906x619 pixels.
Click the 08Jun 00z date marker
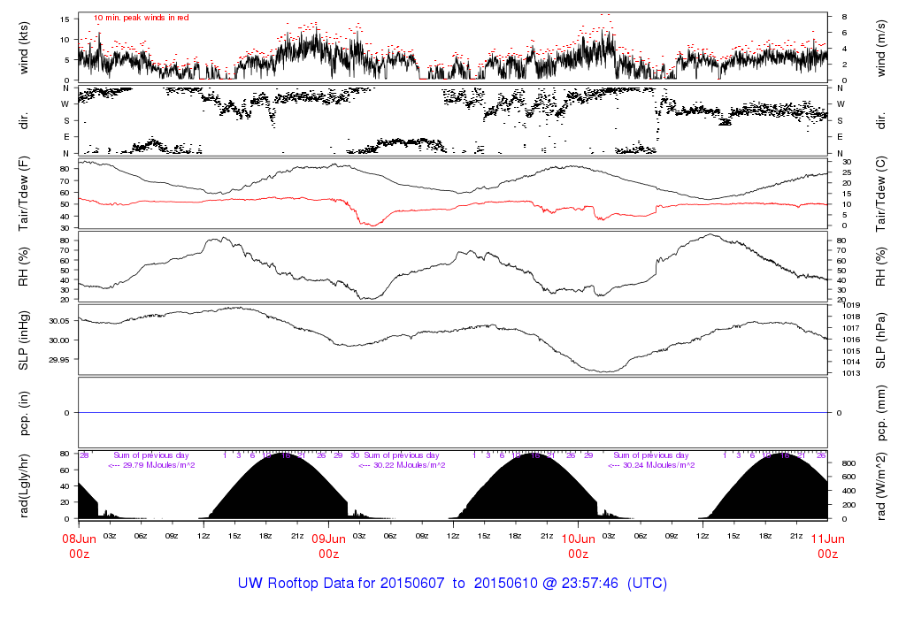coord(79,546)
